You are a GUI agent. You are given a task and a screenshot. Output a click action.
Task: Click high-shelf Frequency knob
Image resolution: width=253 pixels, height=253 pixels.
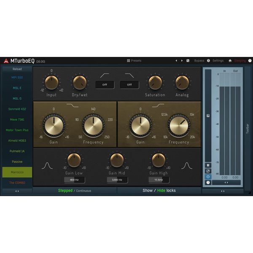(179, 126)
